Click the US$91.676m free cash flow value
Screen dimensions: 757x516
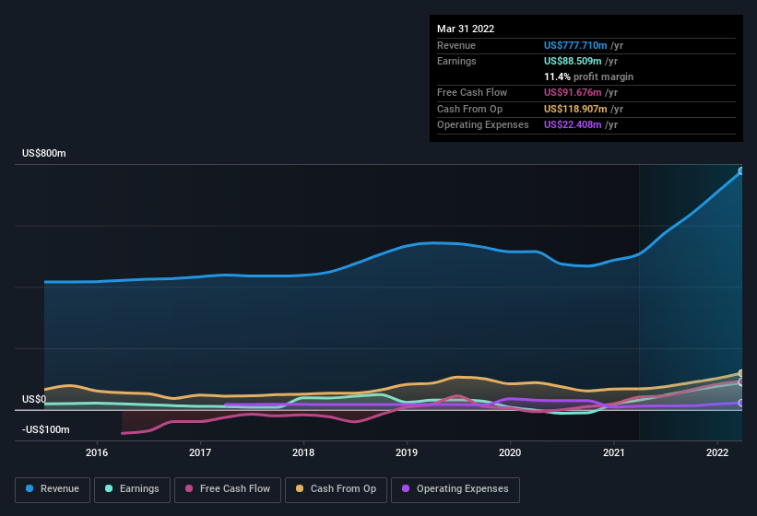573,92
